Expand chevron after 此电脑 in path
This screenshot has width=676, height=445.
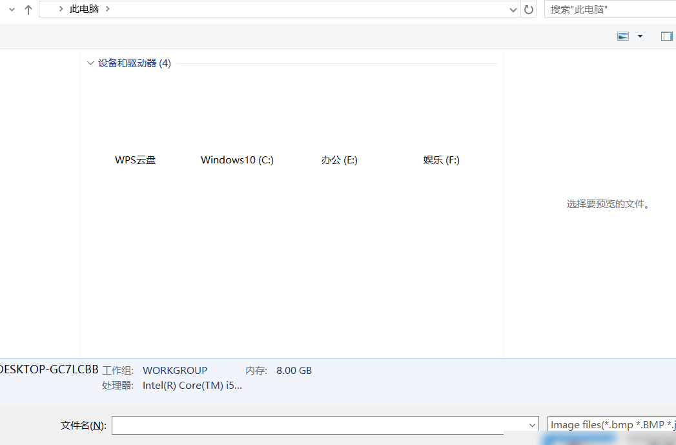coord(107,9)
